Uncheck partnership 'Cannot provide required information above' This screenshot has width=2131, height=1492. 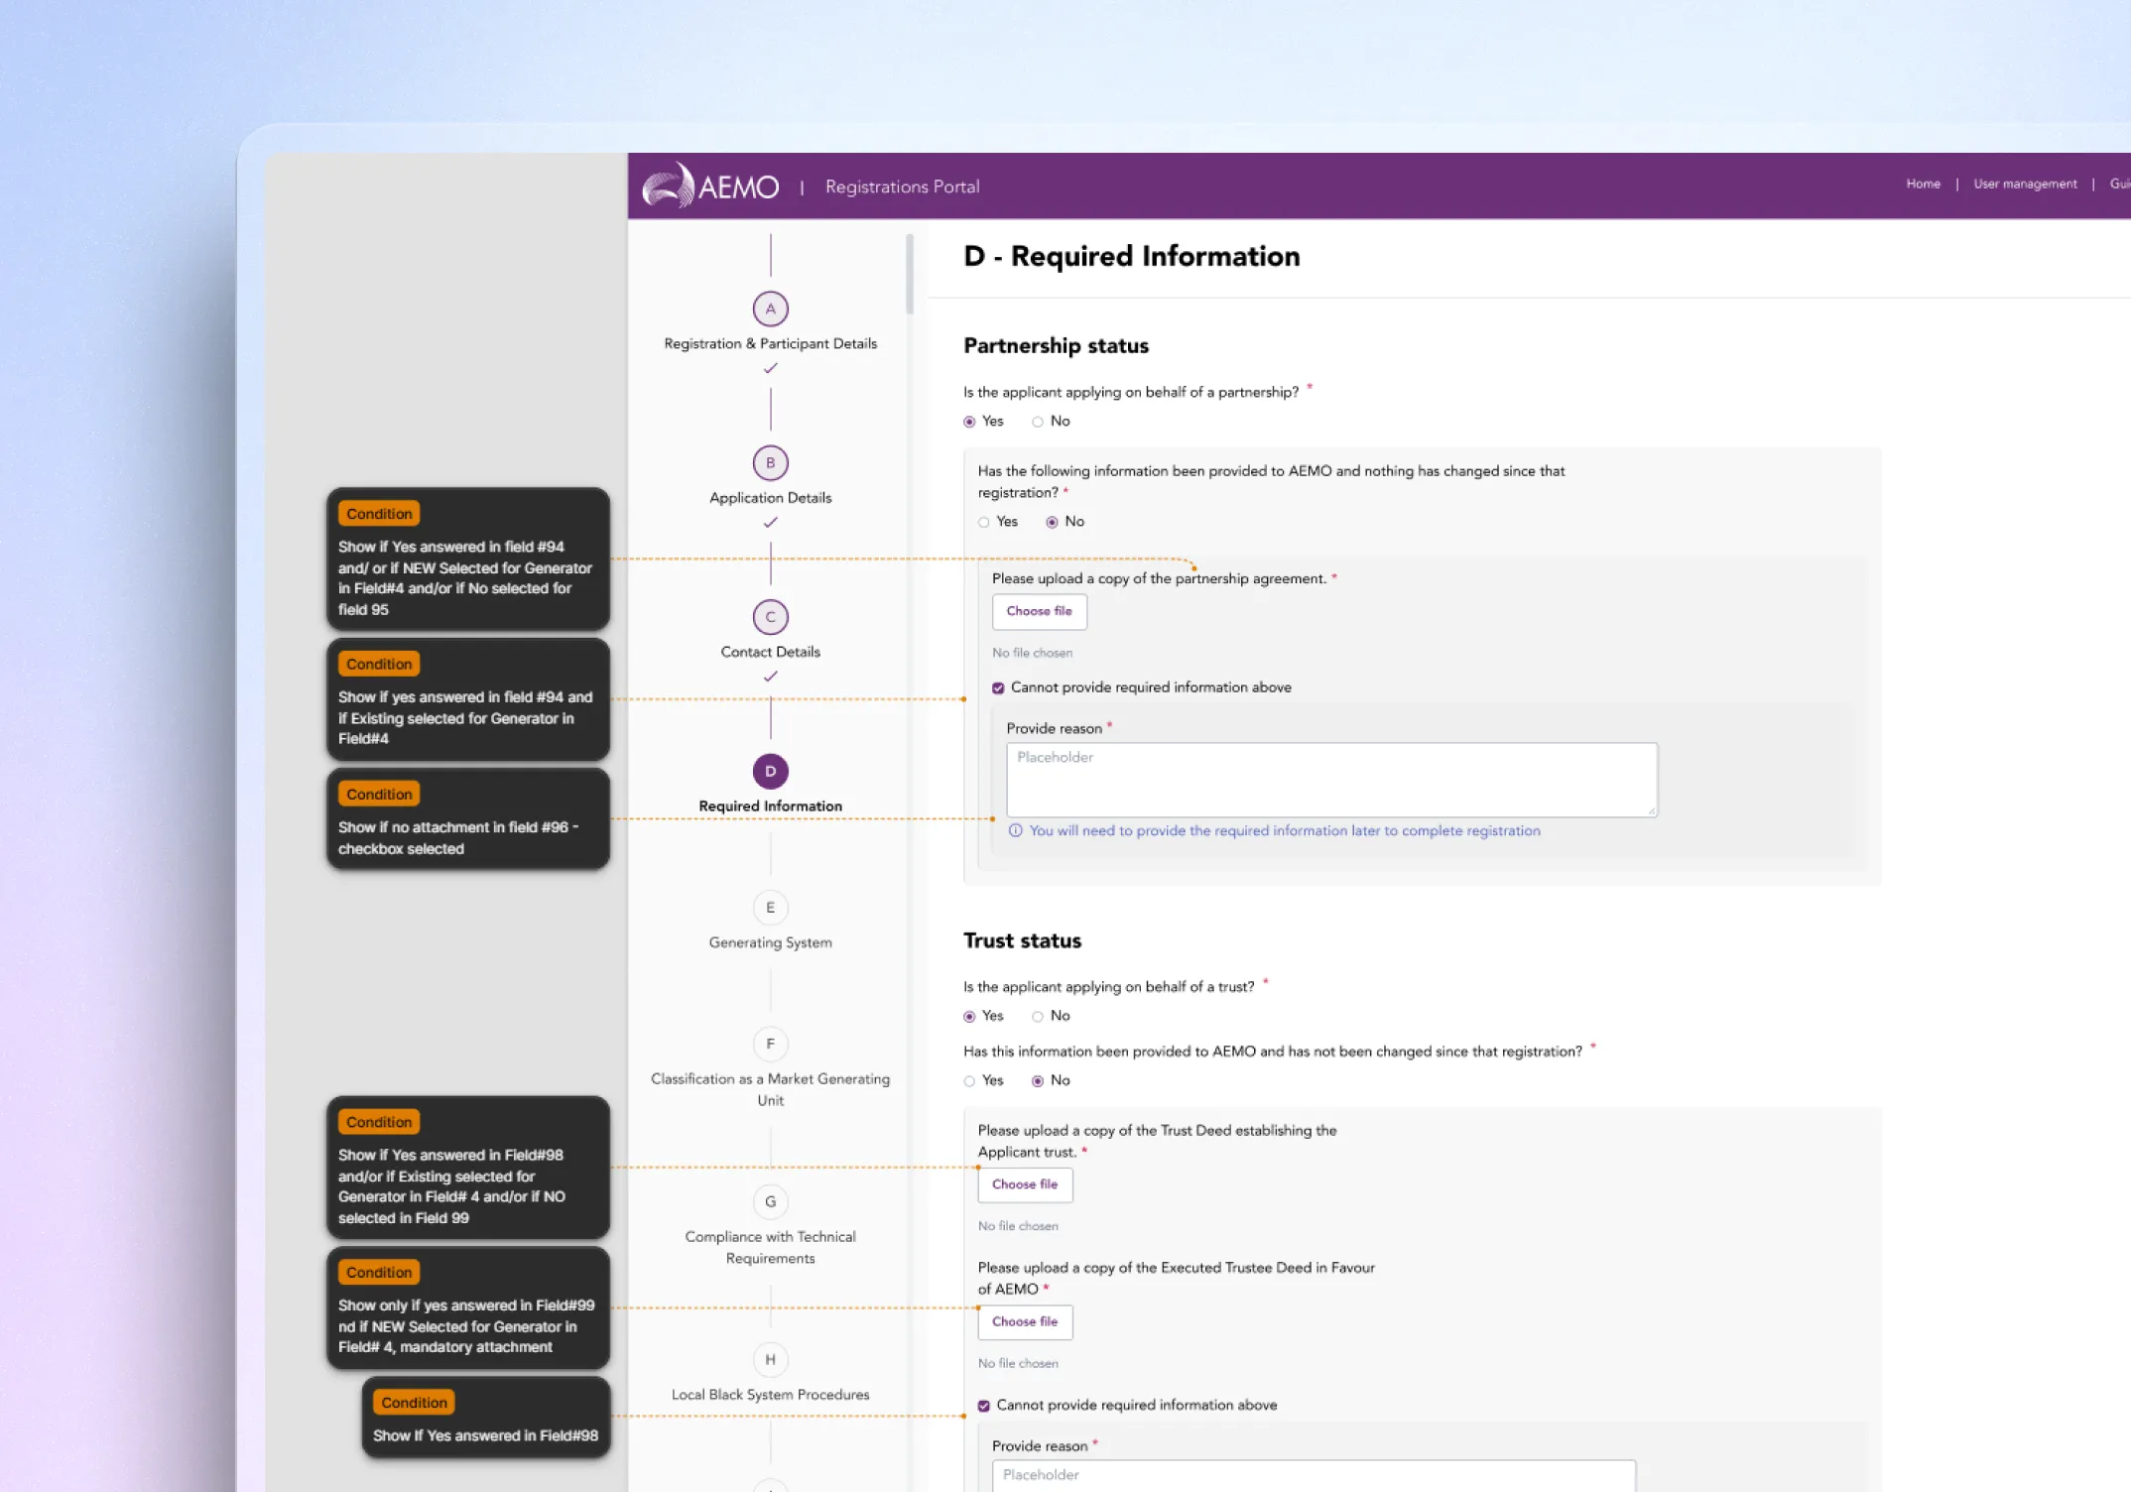tap(998, 687)
